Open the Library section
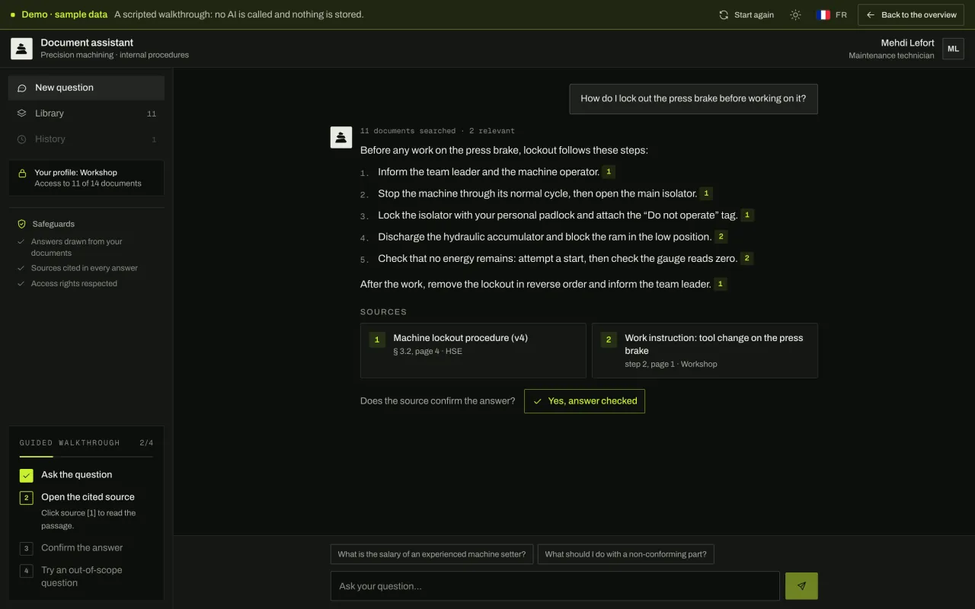Screen dimensions: 975x609 coord(86,113)
